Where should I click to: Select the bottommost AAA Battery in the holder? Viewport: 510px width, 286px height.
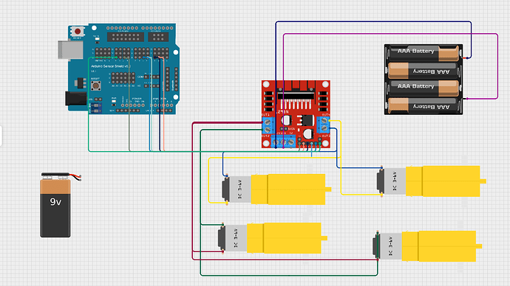pyautogui.click(x=424, y=106)
